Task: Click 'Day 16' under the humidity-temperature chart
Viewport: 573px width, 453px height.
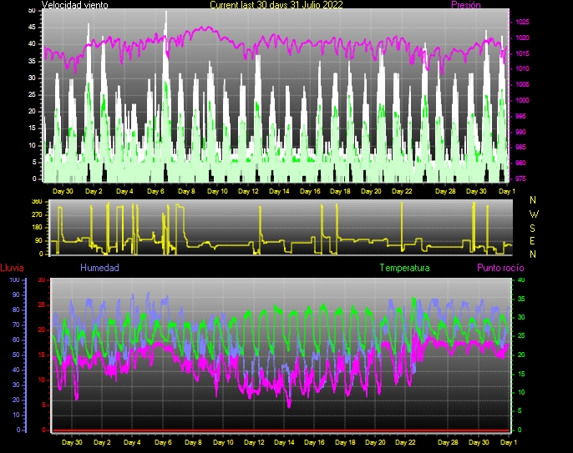Action: click(x=315, y=442)
